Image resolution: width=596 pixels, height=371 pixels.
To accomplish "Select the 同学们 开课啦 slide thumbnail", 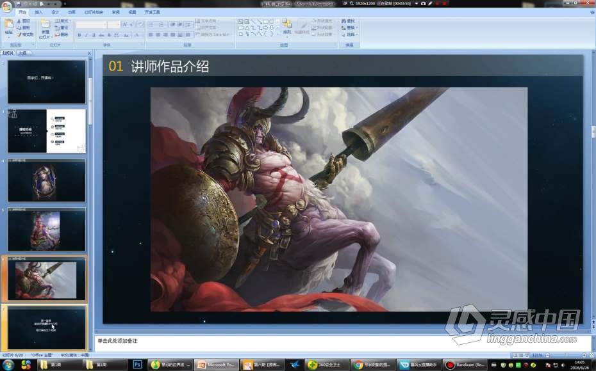I will tap(47, 82).
